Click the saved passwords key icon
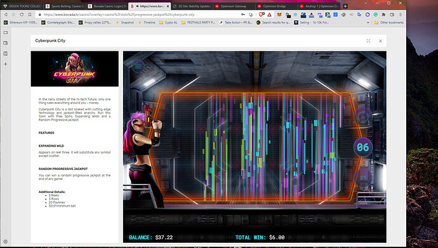Screen dimensions: 438x248 [x=243, y=15]
